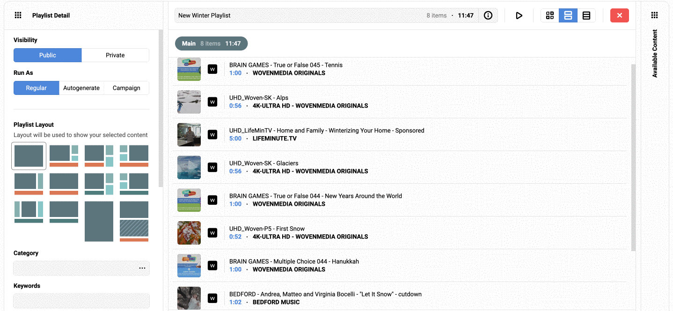
Task: Select 'BRAIN GAMES - Multiple Choice 044 - Hanukkah'
Action: tap(294, 261)
